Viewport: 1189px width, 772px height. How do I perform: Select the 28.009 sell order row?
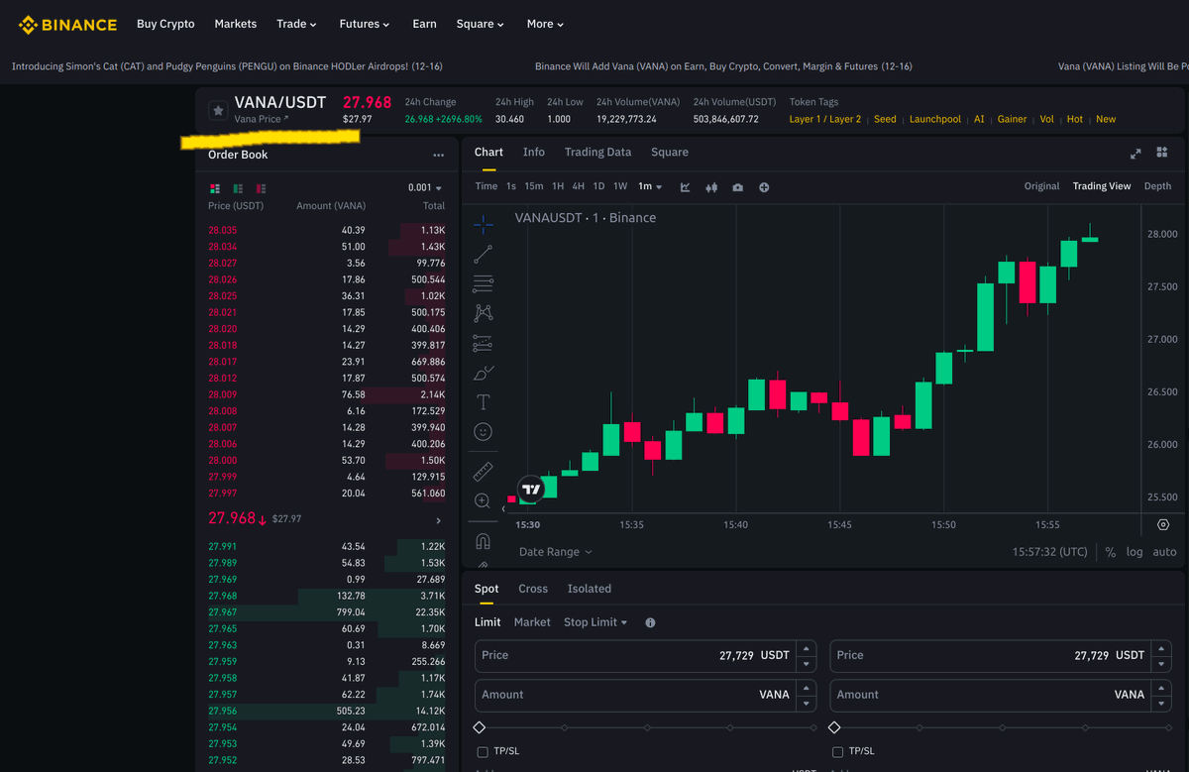click(x=327, y=394)
